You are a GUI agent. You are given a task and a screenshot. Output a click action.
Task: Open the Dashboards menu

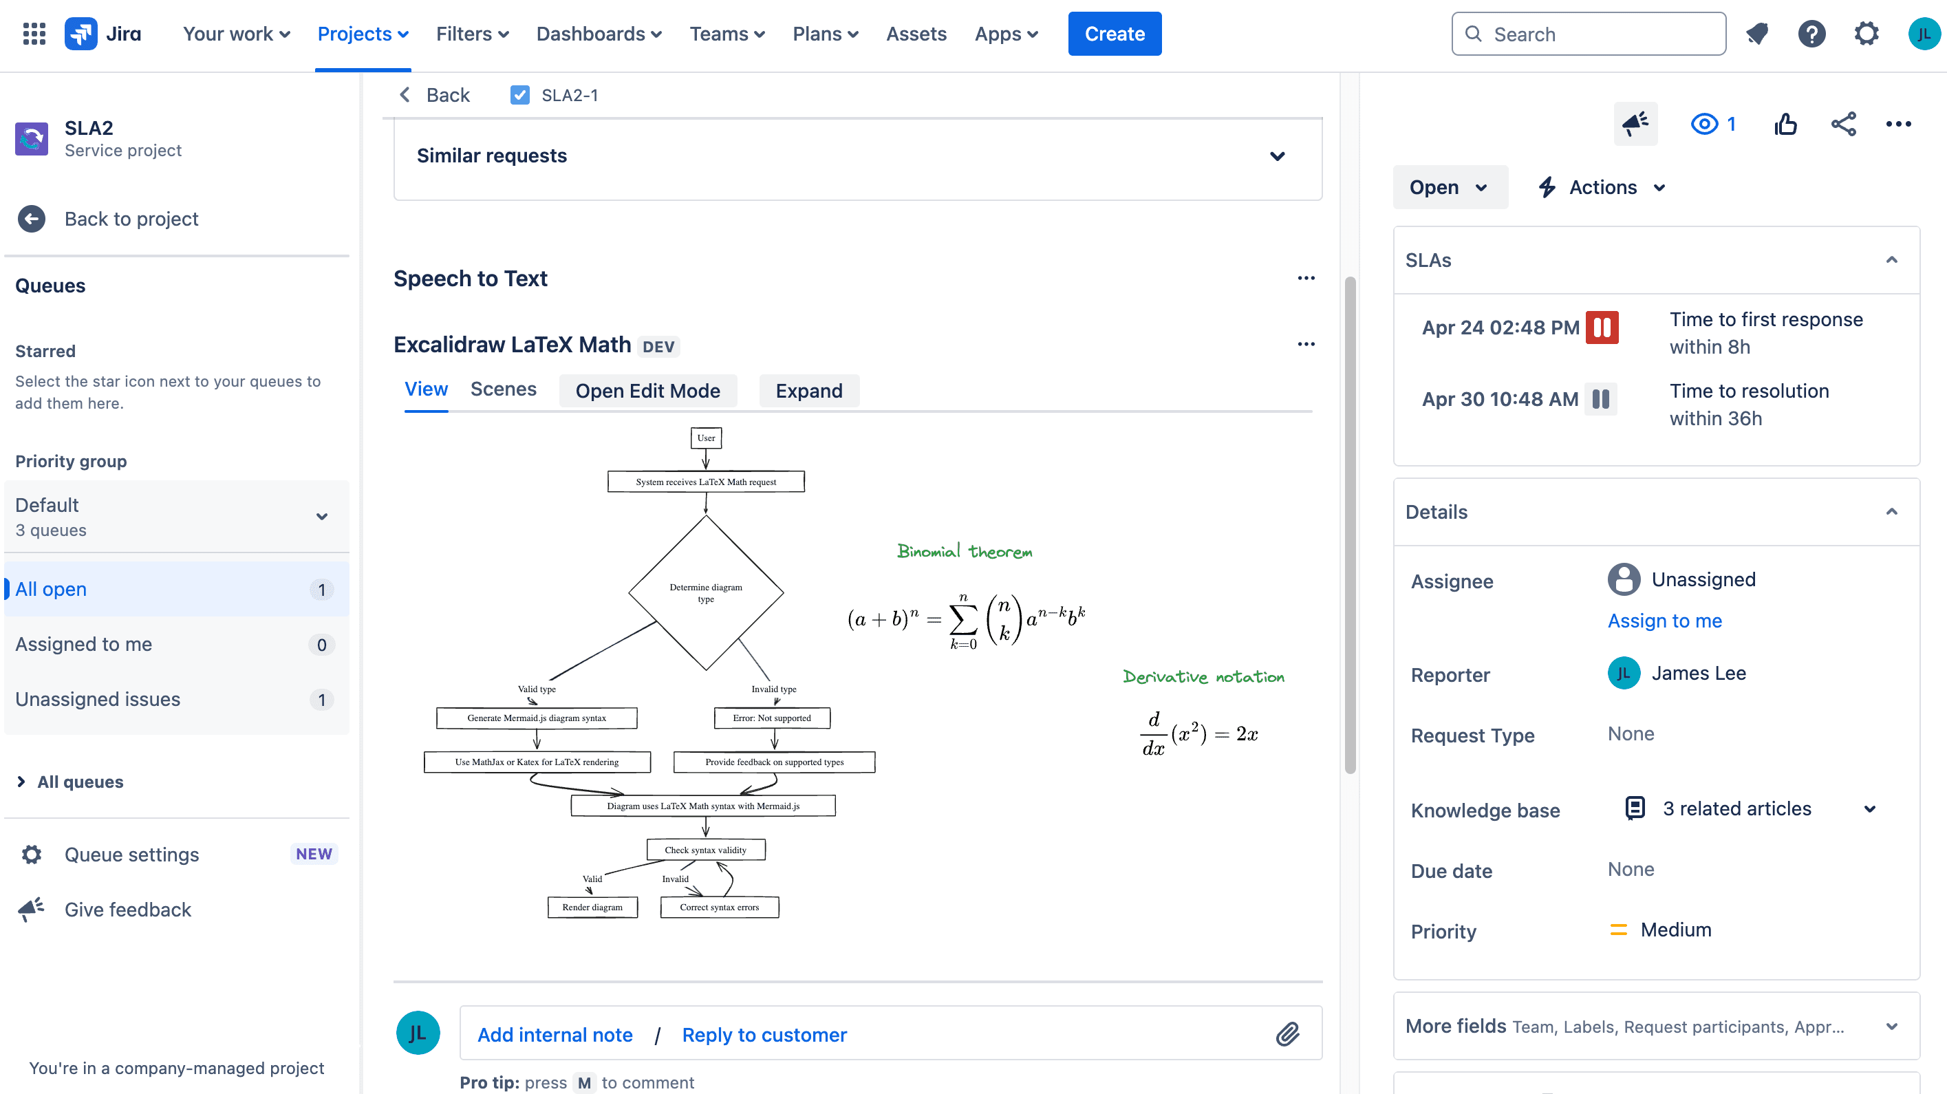point(599,34)
